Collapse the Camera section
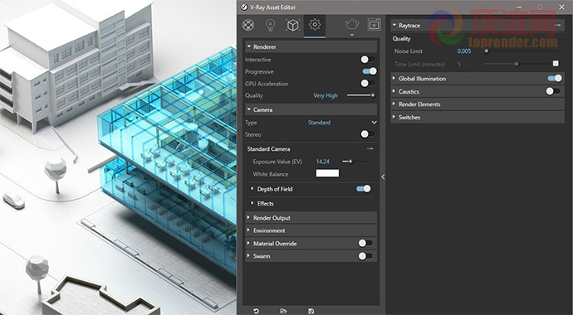 tap(249, 109)
